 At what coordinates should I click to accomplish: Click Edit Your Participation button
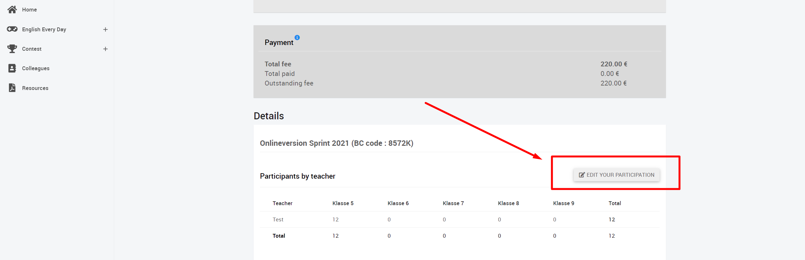coord(617,175)
